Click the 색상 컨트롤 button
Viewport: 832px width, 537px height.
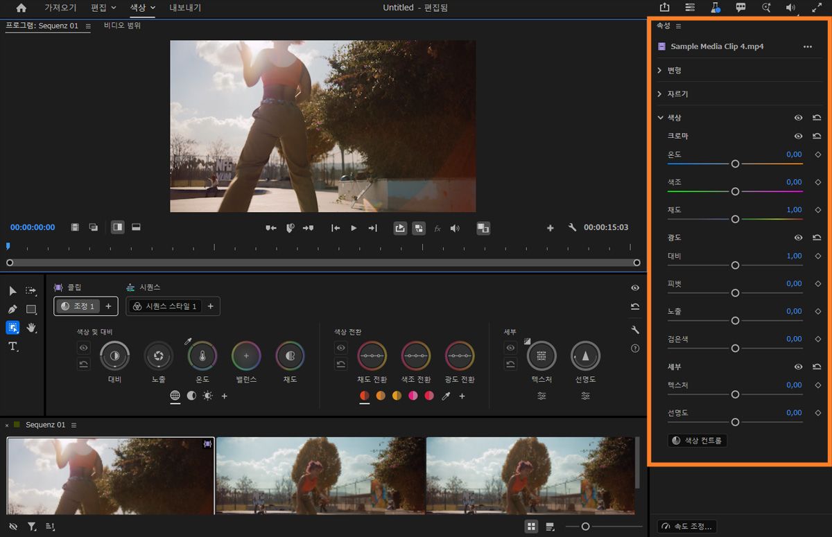pyautogui.click(x=697, y=440)
